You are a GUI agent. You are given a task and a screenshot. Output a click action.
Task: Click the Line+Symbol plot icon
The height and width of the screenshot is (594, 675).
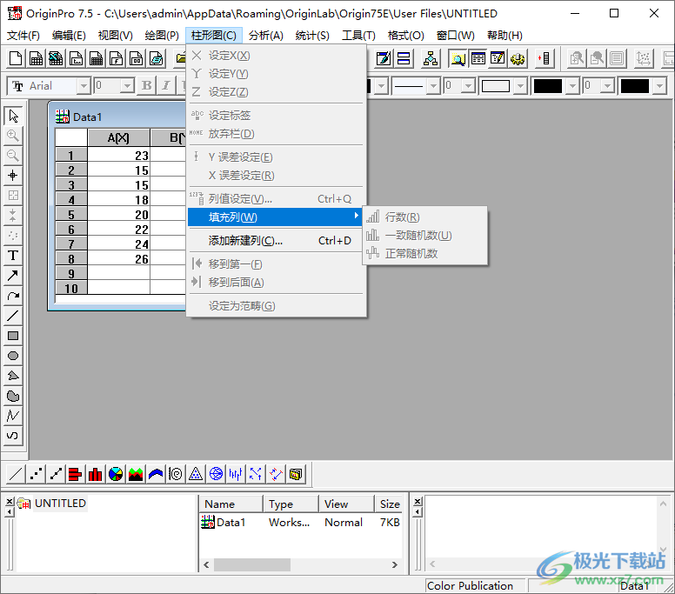coord(56,474)
